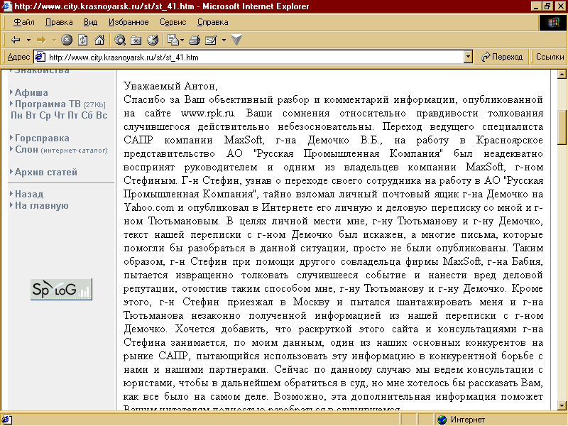
Task: Select Пн in the TV schedule days
Action: (x=16, y=115)
